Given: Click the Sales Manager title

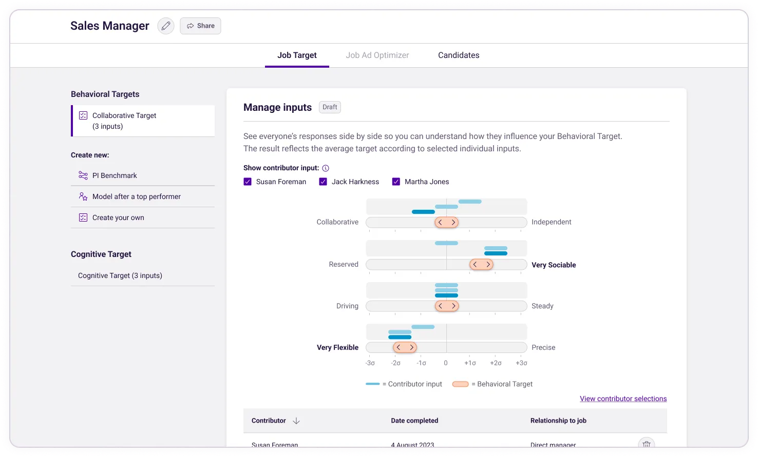Looking at the screenshot, I should tap(110, 26).
